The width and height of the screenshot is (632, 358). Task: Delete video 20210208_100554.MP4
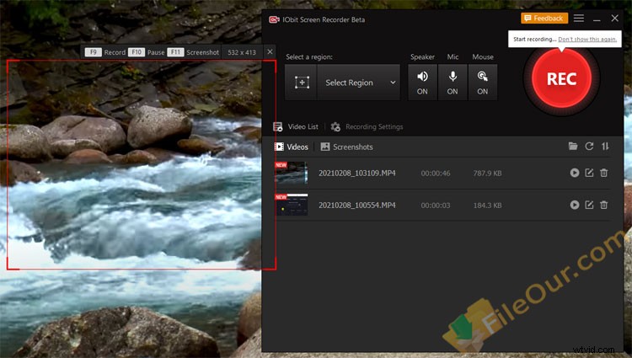point(604,205)
